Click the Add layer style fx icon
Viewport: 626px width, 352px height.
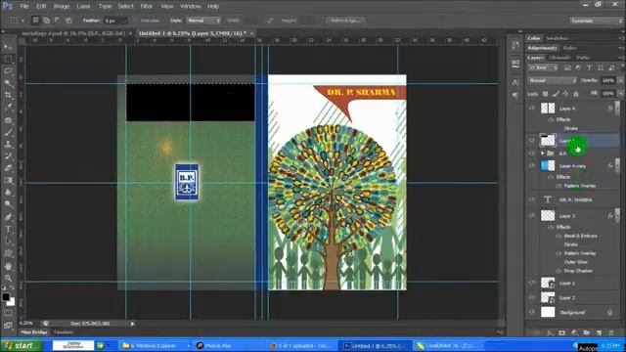point(550,332)
